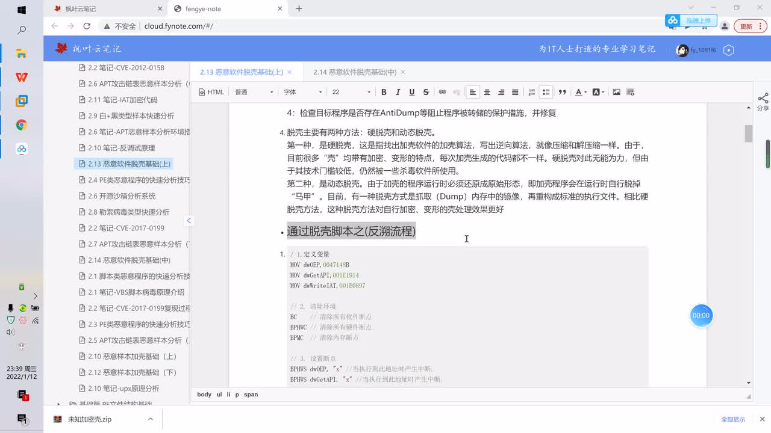Click the insert code block icon

[631, 92]
